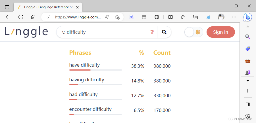Screen dimensions: 256x123
Task: Click the 380,000 count
Action: tap(162, 81)
